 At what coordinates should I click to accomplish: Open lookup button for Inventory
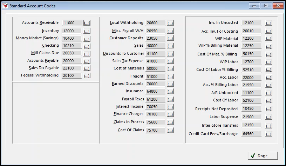[x=87, y=31]
